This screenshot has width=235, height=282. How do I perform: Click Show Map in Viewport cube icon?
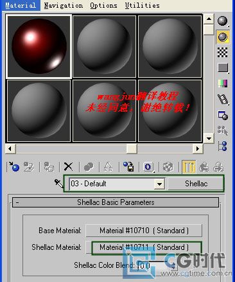168,167
